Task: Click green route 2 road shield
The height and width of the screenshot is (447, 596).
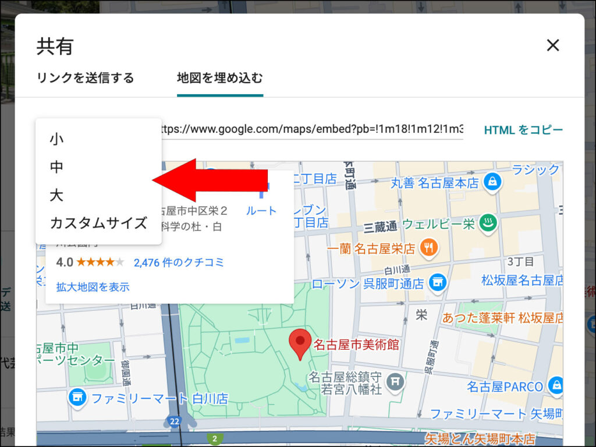Action: pyautogui.click(x=215, y=439)
